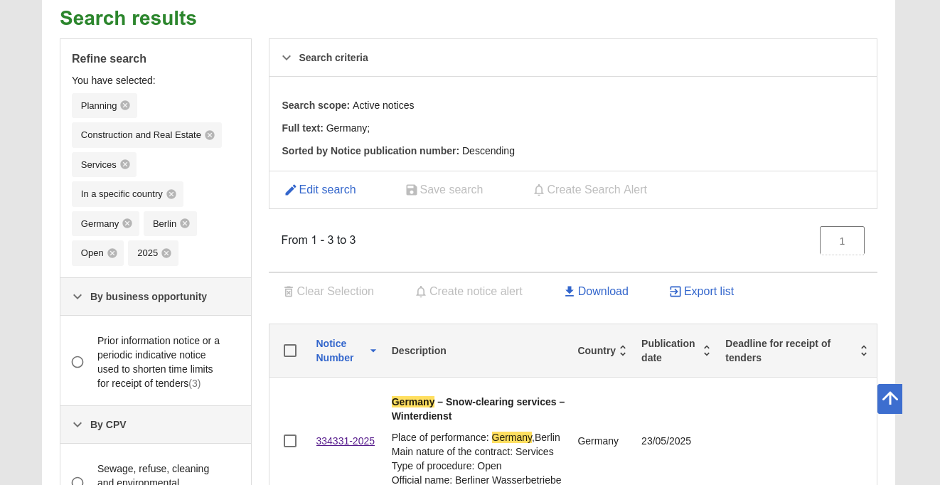Image resolution: width=940 pixels, height=485 pixels.
Task: Open notice 334331-2025
Action: point(345,441)
